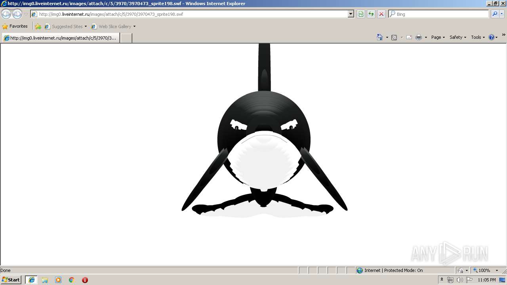Screen dimensions: 507x285
Task: Open a new blank tab
Action: click(126, 38)
